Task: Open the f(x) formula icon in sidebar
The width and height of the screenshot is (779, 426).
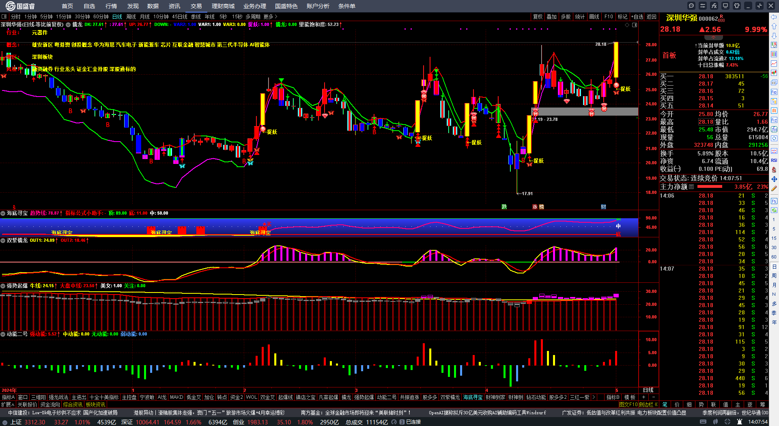Action: click(x=774, y=129)
